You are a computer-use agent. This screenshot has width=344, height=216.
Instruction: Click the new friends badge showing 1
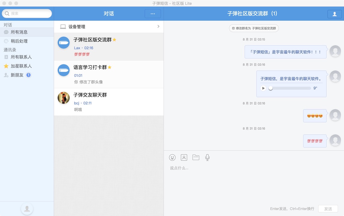coord(29,75)
